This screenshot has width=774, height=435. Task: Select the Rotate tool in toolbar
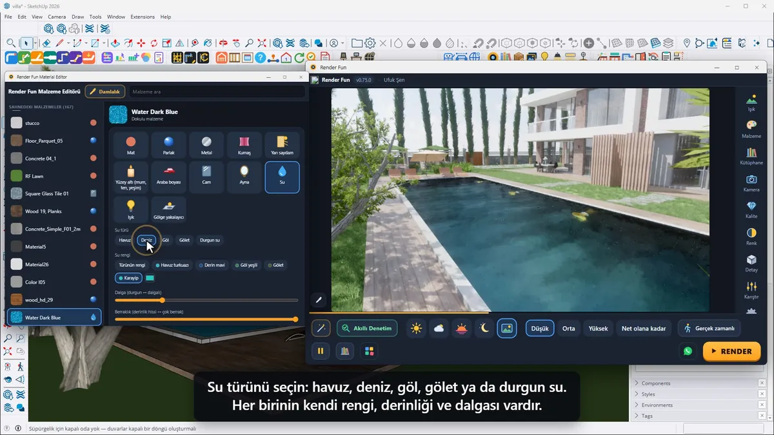coord(154,43)
